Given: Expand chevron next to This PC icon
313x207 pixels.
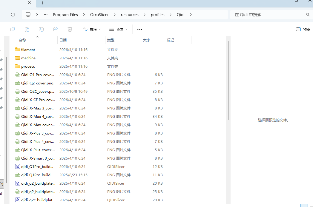Looking at the screenshot, I should (37, 15).
